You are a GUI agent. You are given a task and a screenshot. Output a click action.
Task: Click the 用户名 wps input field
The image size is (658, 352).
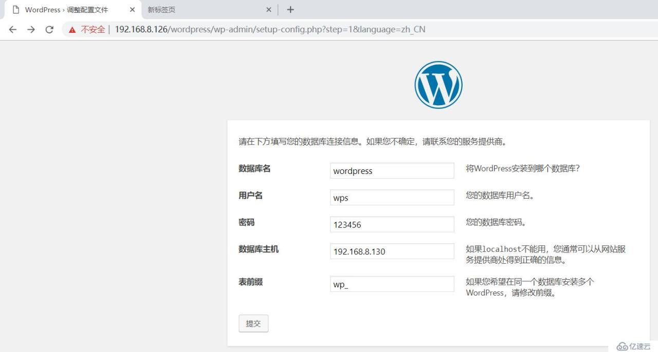coord(392,197)
